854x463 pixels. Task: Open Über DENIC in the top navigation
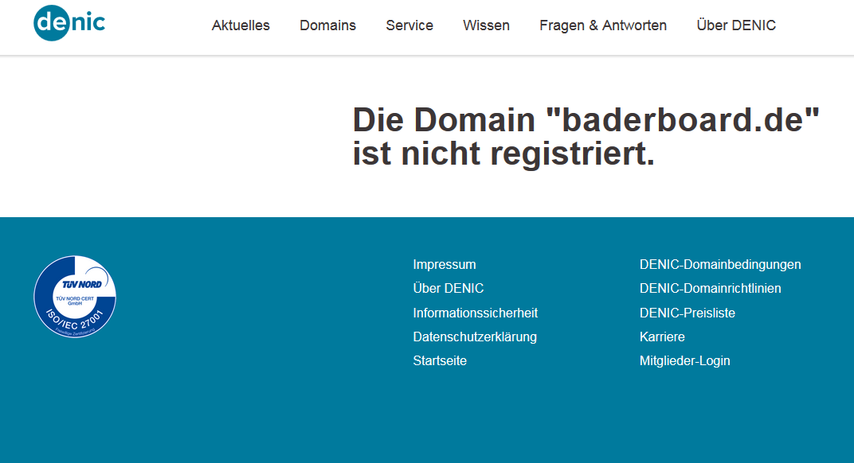[x=736, y=25]
